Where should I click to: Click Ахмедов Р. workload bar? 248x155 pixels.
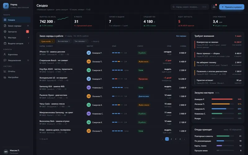coord(222,99)
